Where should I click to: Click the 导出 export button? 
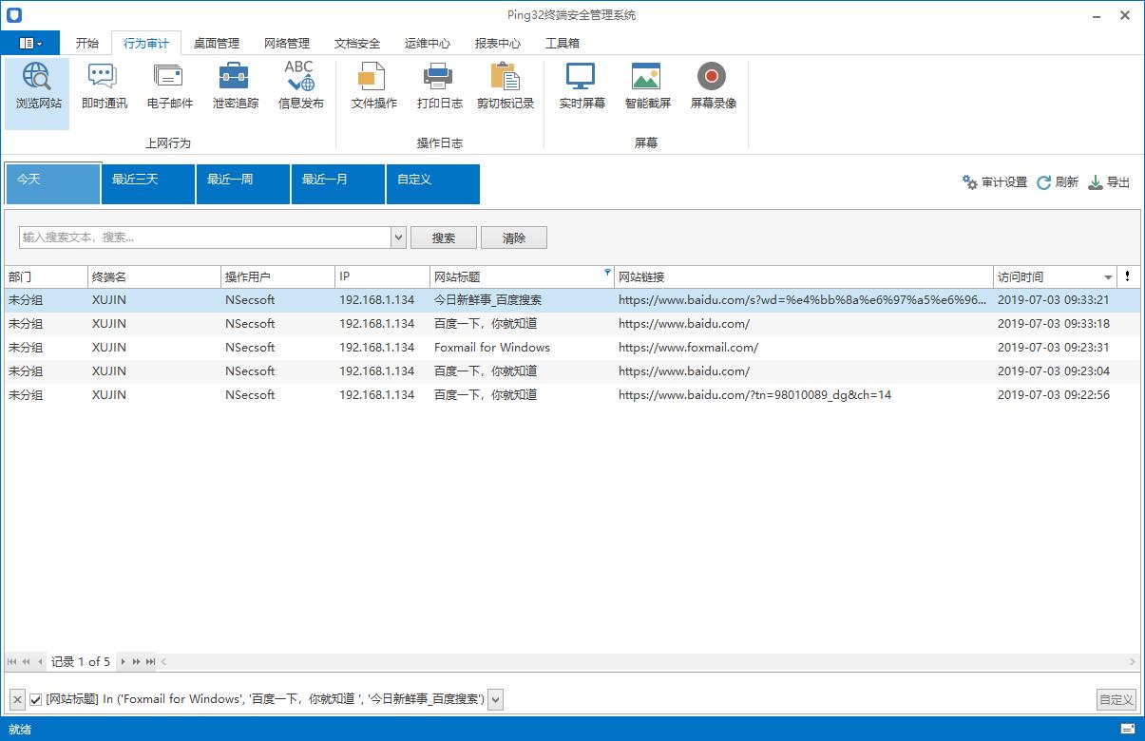click(x=1109, y=182)
